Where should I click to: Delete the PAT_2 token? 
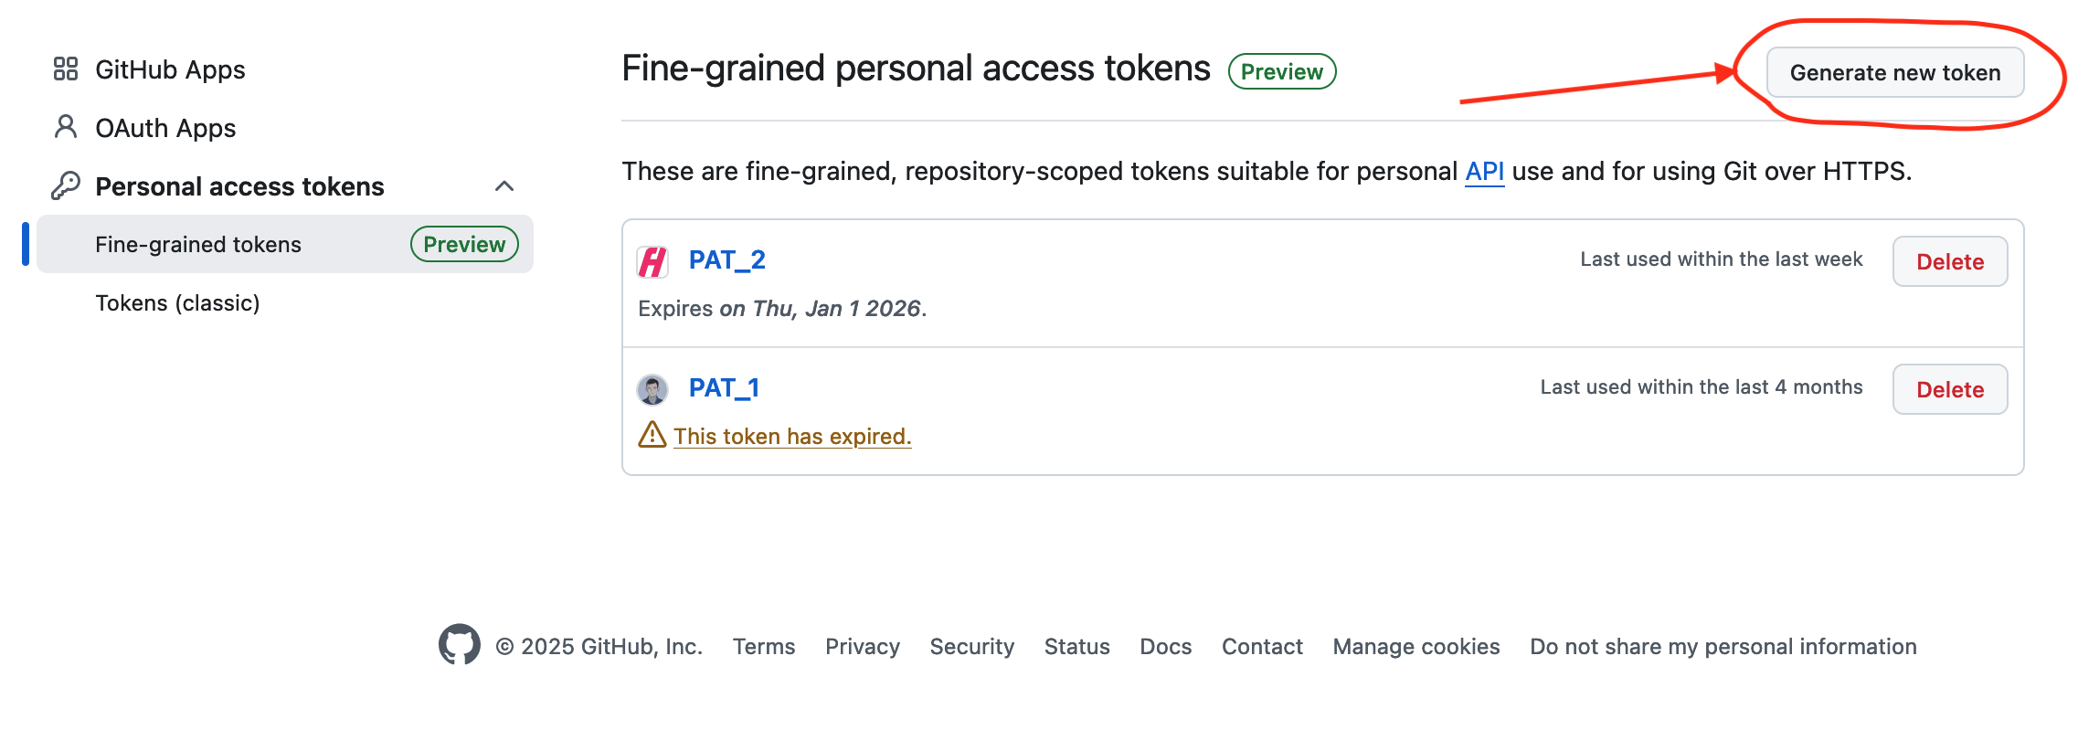1949,262
